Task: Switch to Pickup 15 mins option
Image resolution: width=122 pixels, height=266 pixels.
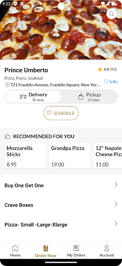Action: (x=89, y=96)
